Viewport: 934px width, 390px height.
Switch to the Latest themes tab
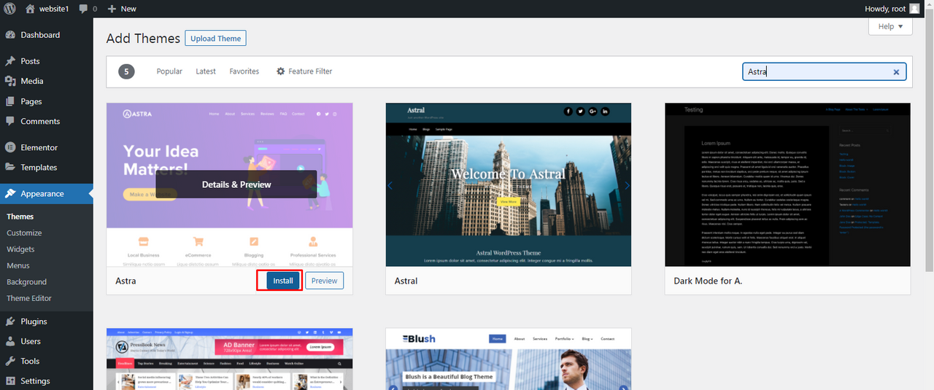click(206, 71)
